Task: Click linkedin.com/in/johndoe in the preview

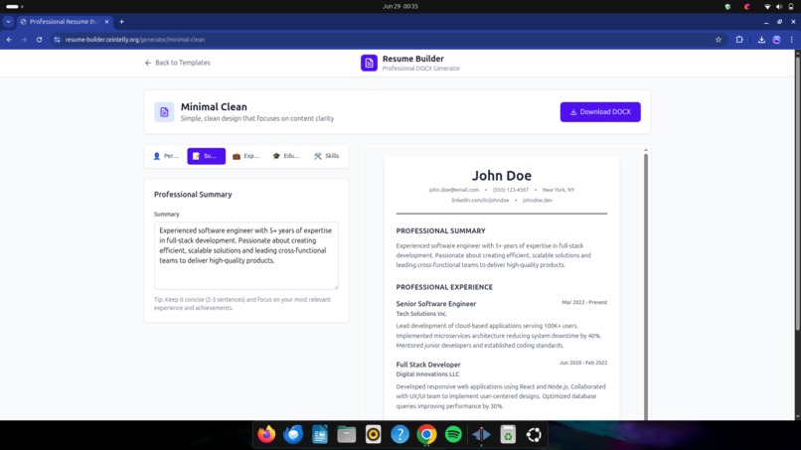Action: [480, 201]
